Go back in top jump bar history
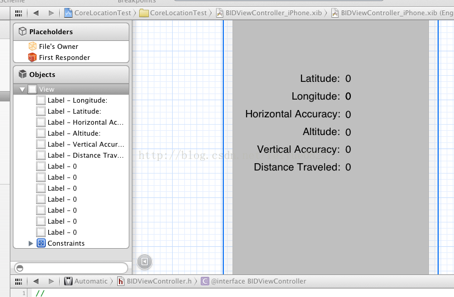 (x=36, y=13)
